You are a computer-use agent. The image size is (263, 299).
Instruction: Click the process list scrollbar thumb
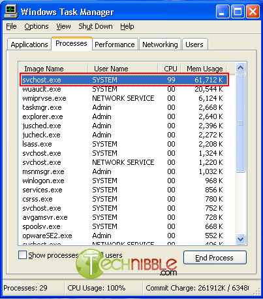(240, 123)
